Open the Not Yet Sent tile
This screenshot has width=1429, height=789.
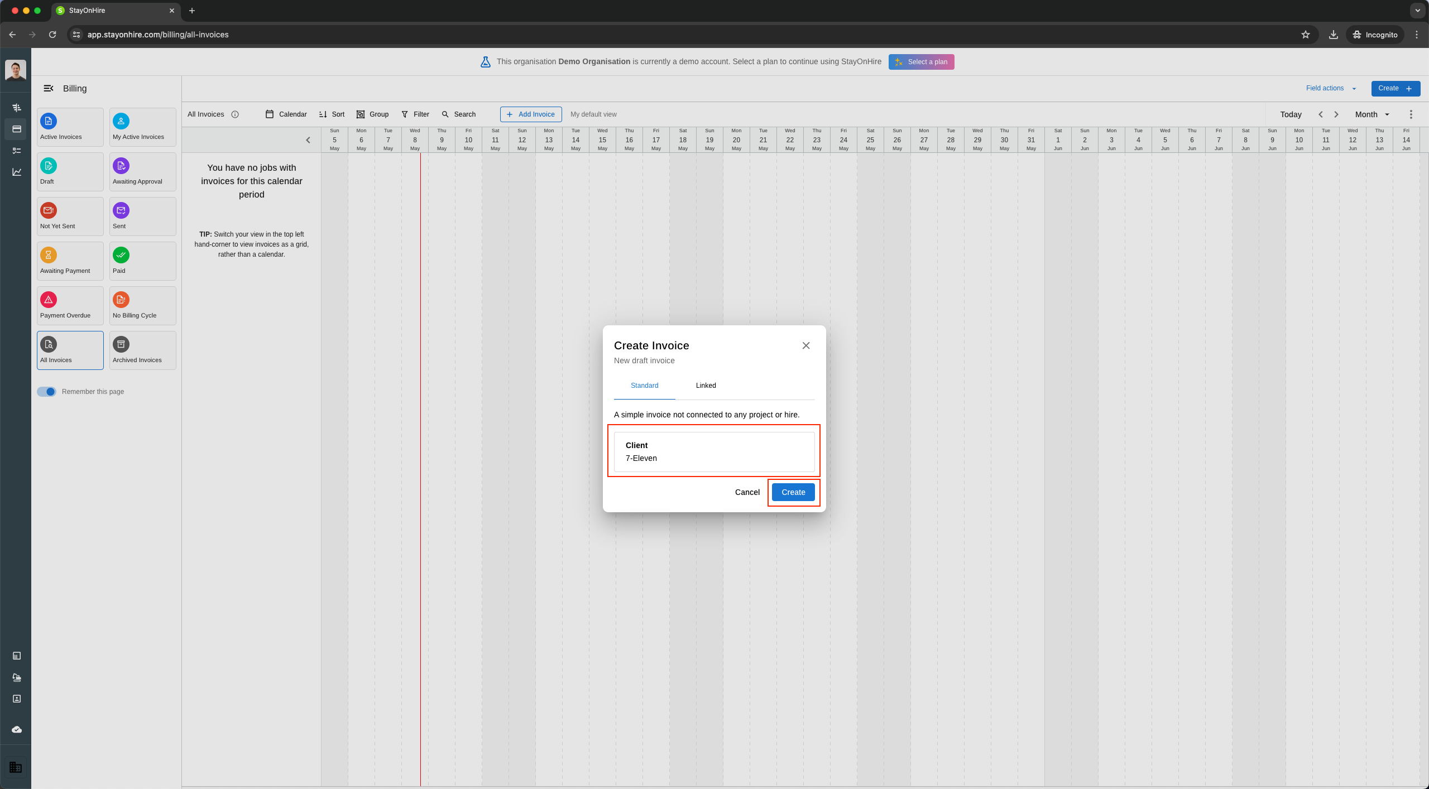tap(70, 217)
